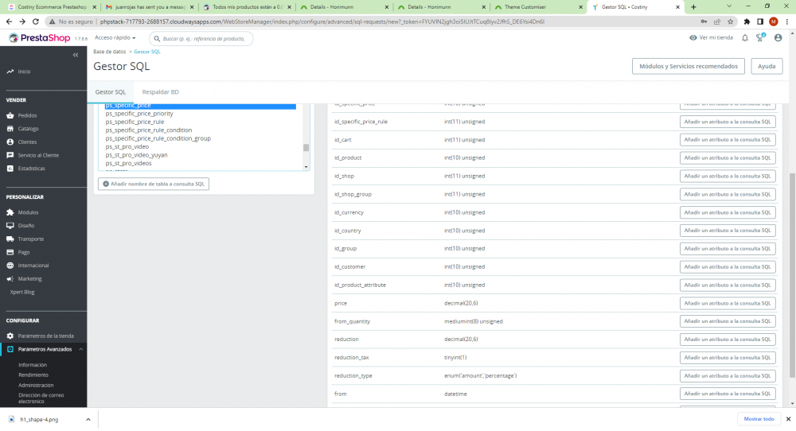Add id_product attribute to SQL query

point(728,158)
